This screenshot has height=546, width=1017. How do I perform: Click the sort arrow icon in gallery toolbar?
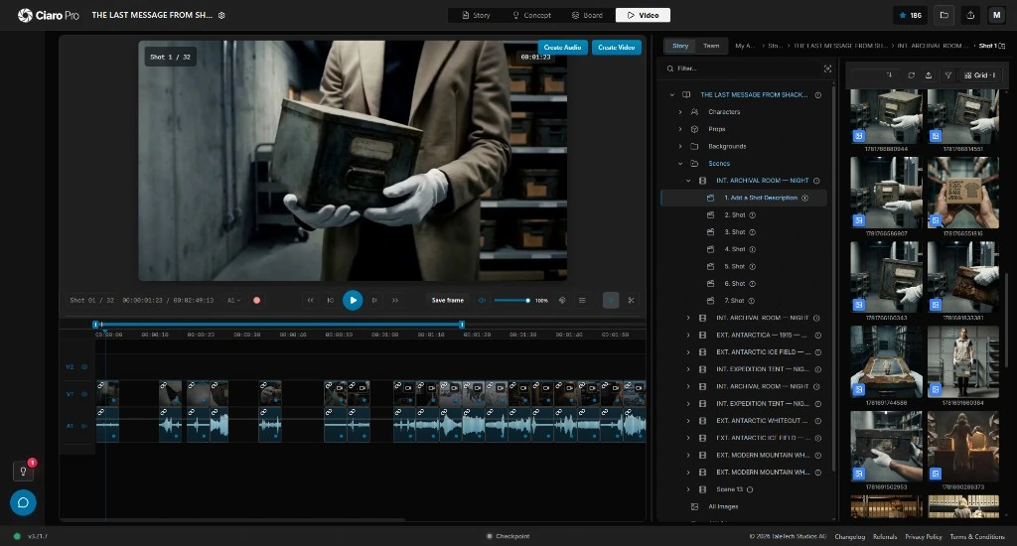click(x=889, y=75)
